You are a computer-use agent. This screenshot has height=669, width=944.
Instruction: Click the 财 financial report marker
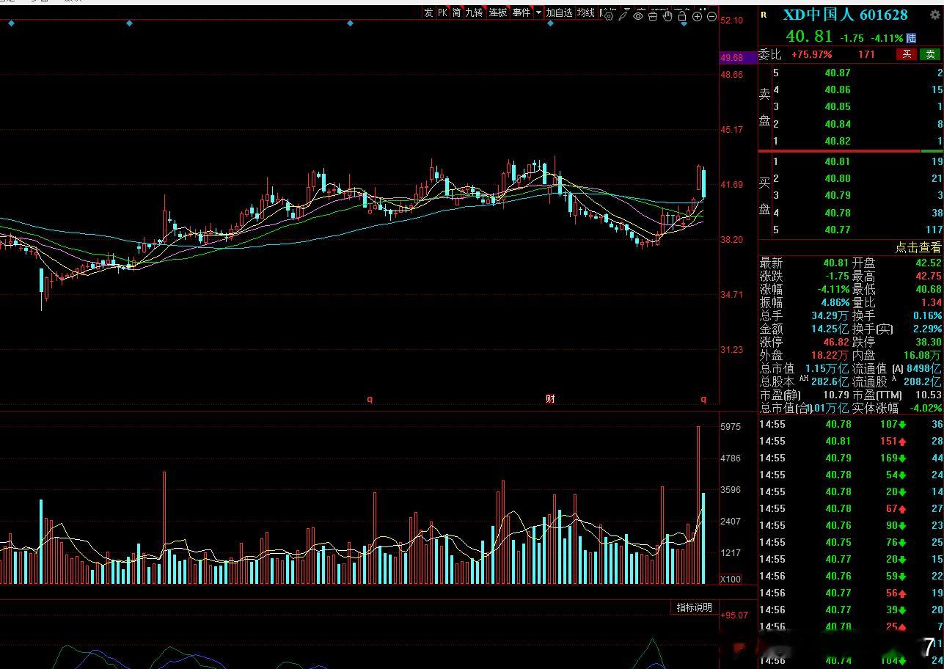(550, 399)
